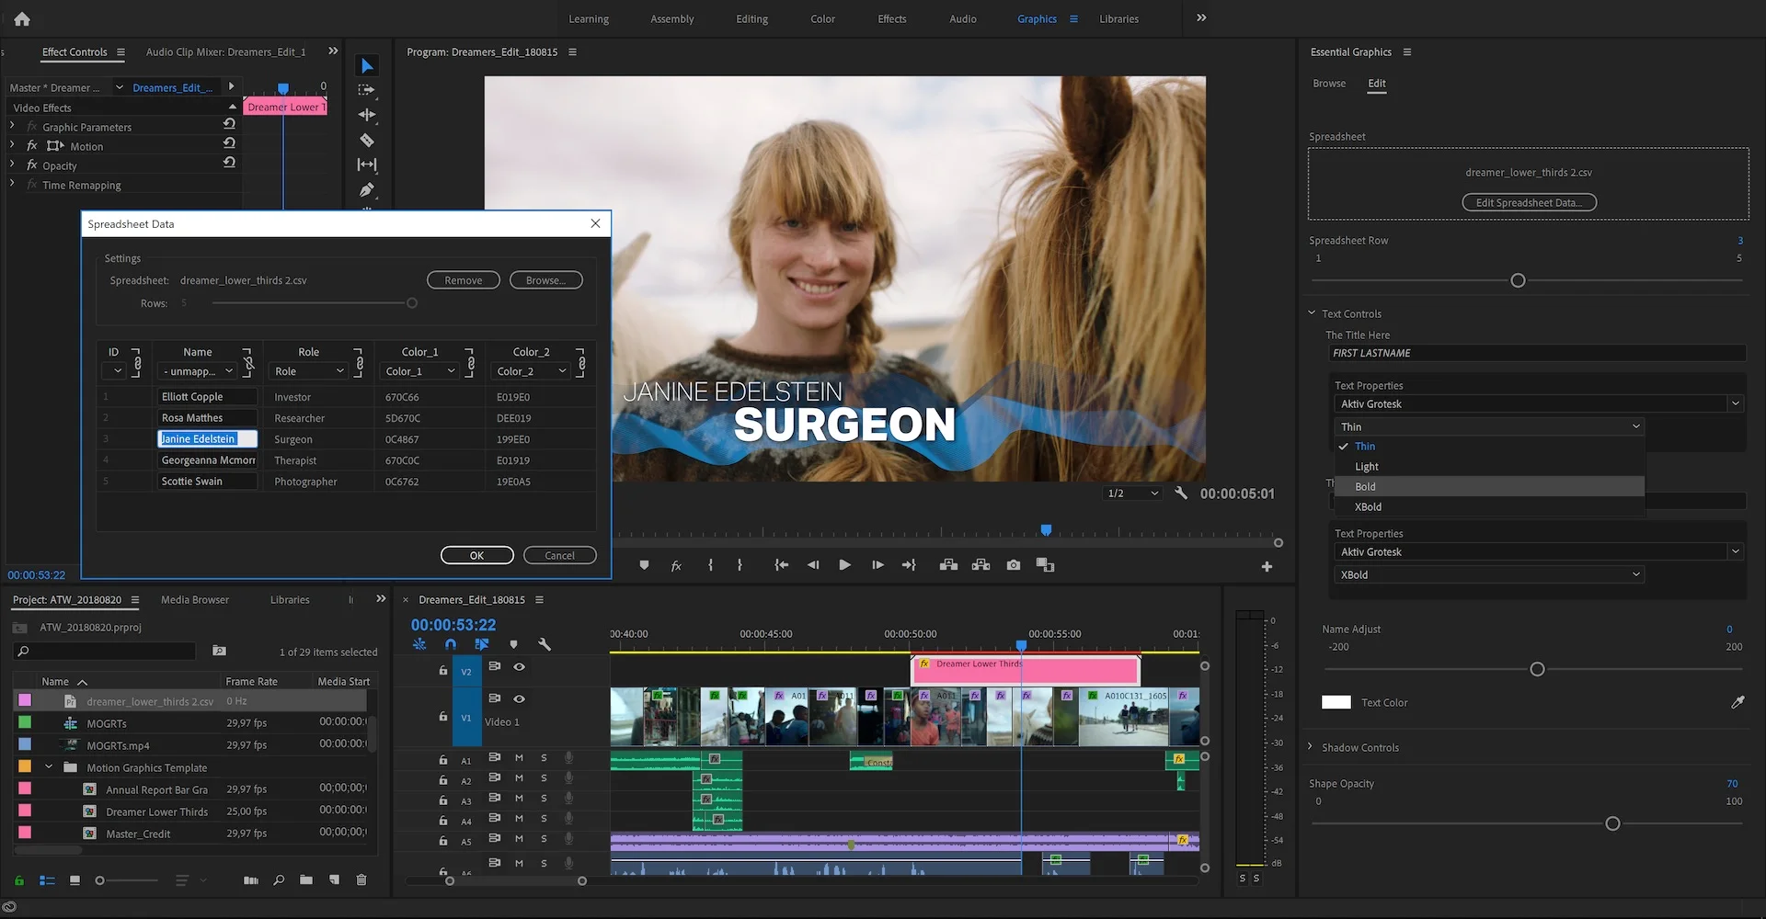This screenshot has height=919, width=1766.
Task: Click the Export Frame camera icon
Action: 1013,565
